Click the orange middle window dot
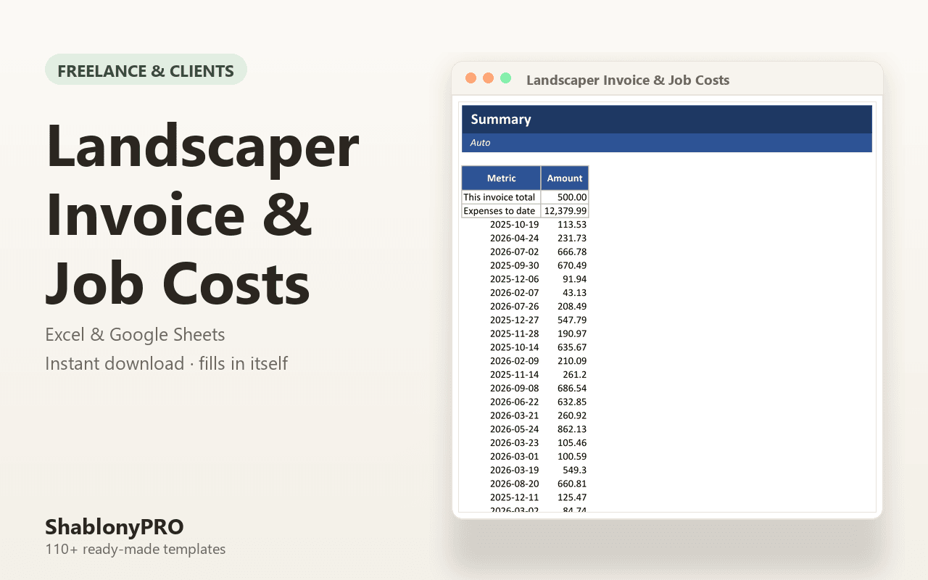Screen dimensions: 928x580 (x=489, y=78)
